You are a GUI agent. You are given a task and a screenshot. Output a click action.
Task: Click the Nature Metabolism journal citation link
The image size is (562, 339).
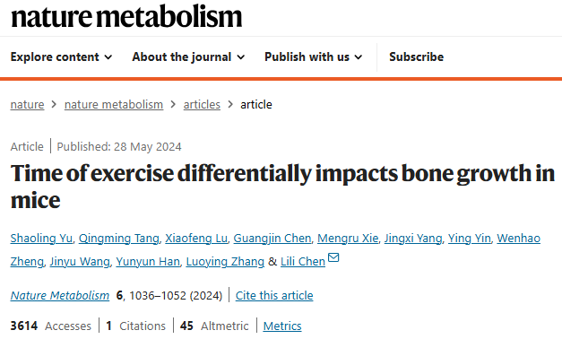click(x=60, y=296)
